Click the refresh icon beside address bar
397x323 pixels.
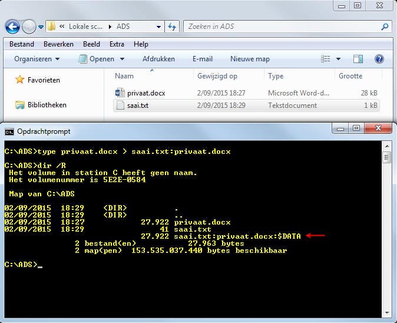pyautogui.click(x=172, y=27)
